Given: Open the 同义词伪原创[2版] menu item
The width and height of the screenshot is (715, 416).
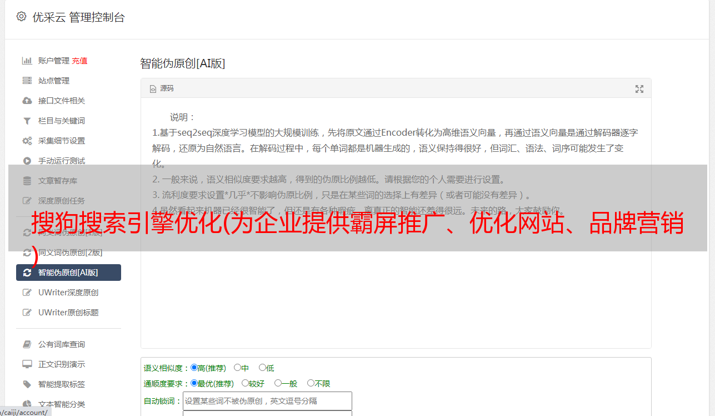Looking at the screenshot, I should point(68,252).
